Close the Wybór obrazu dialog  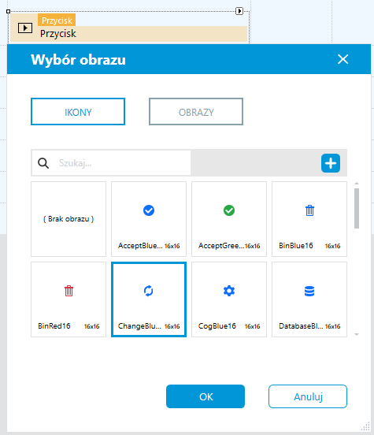[343, 59]
